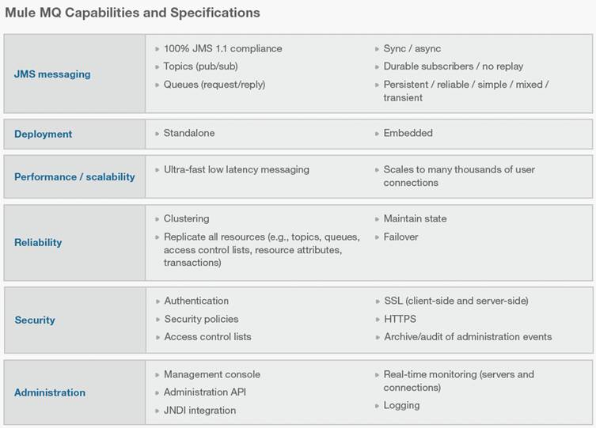Click the Performance / scalability row label
The height and width of the screenshot is (428, 596).
click(x=74, y=176)
